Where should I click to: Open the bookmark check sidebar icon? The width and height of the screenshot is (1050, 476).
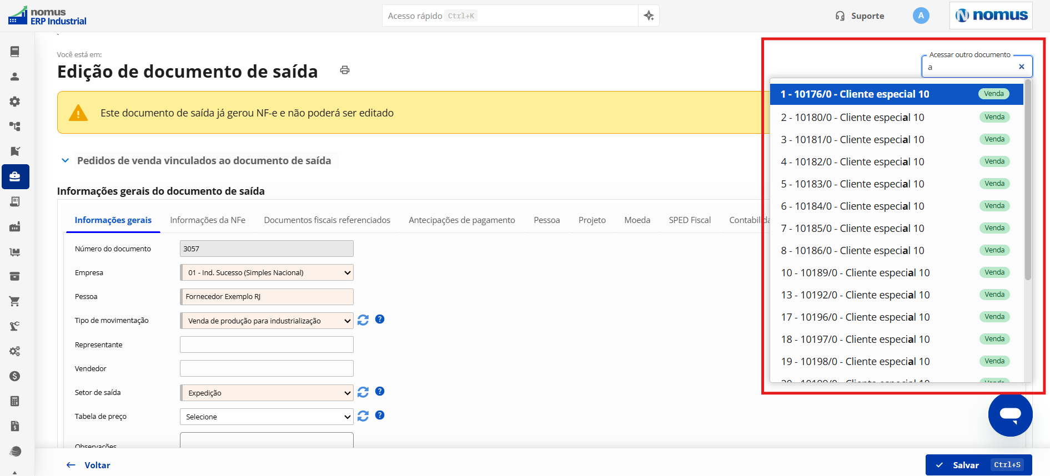point(15,151)
